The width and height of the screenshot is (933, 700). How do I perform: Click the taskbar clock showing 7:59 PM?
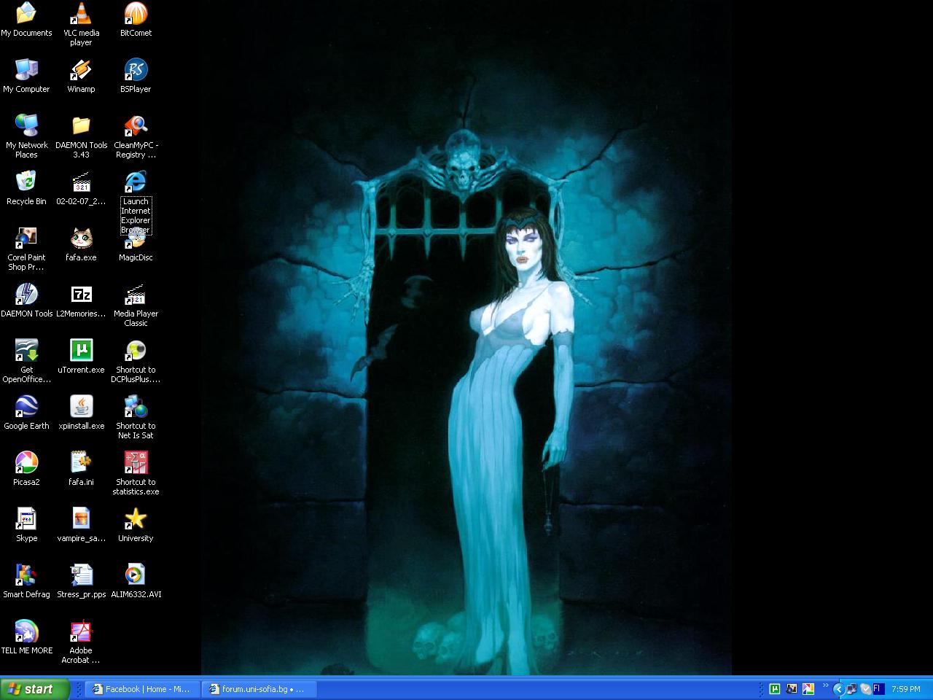pyautogui.click(x=906, y=689)
